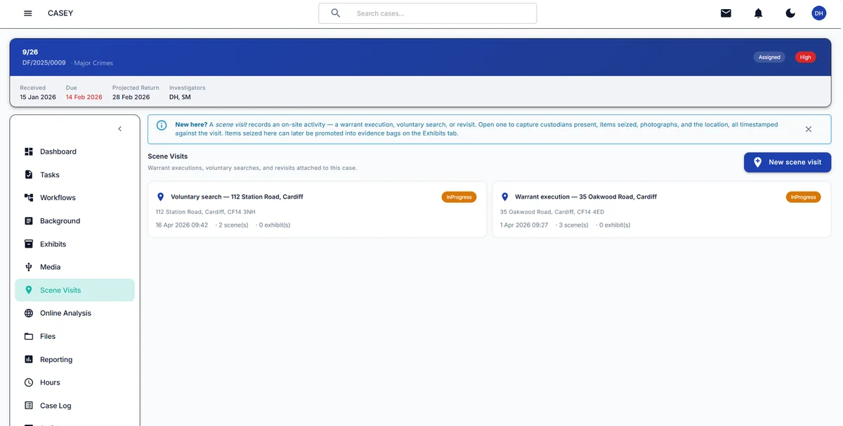
Task: Toggle dark mode moon icon
Action: coord(790,13)
